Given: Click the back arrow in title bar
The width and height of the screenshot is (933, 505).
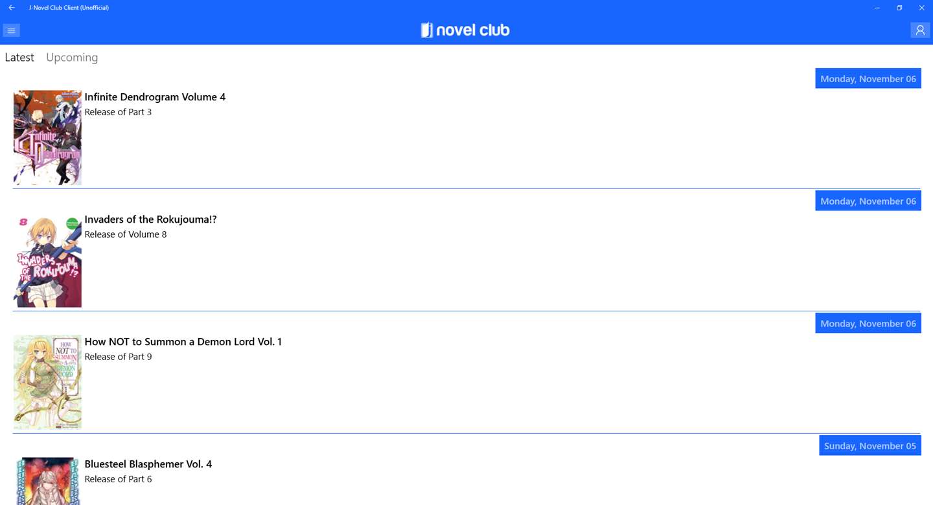Looking at the screenshot, I should pyautogui.click(x=12, y=8).
